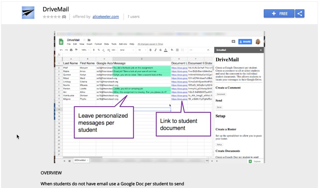Click the green Google Sheets logo
This screenshot has height=188, width=320.
61,42
